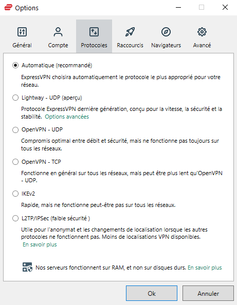Open the Raccourcis rocket icon
This screenshot has width=237, height=305.
130,32
